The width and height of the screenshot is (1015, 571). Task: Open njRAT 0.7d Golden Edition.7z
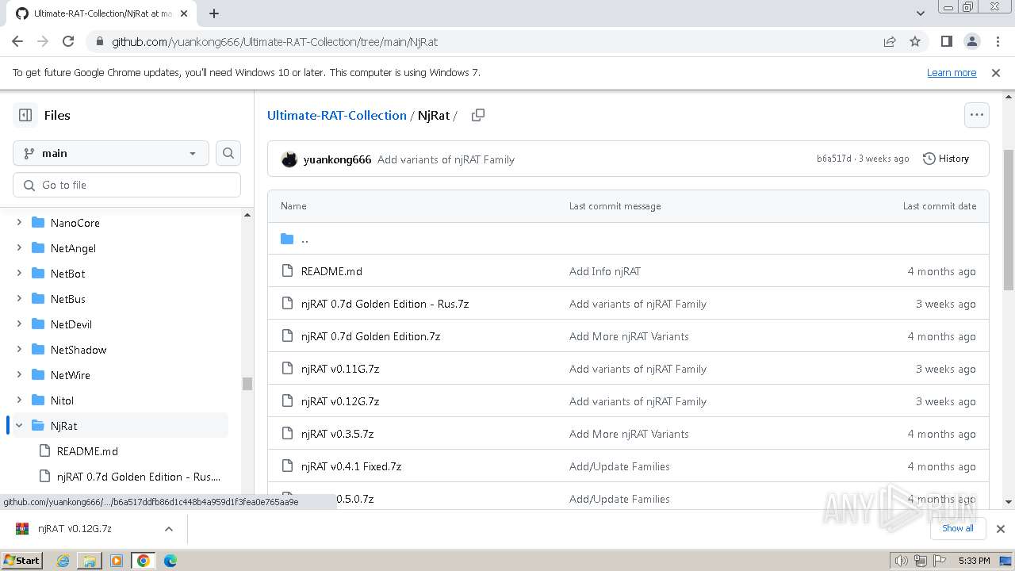click(x=370, y=336)
